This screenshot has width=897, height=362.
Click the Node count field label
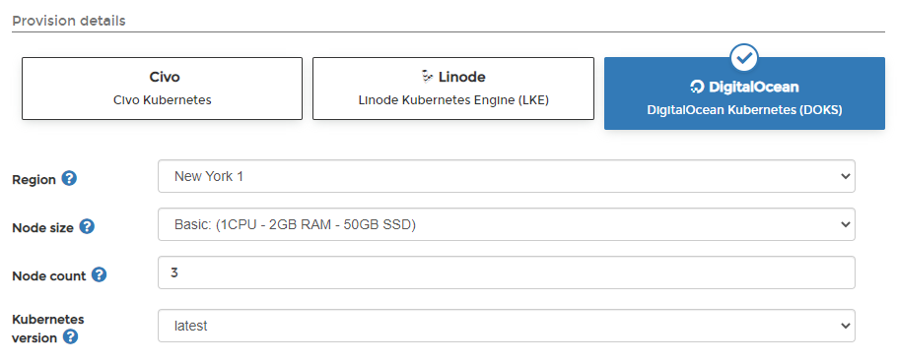click(49, 276)
